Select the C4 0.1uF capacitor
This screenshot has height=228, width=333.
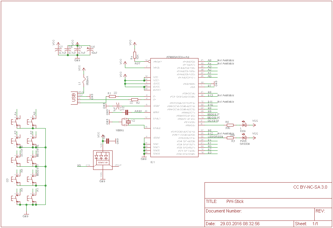point(77,50)
